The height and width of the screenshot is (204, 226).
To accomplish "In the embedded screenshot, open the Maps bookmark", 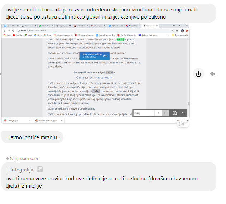I will (x=28, y=35).
